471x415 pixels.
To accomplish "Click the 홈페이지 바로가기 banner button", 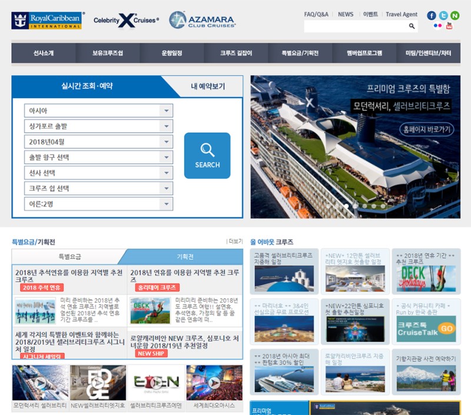I will pos(426,129).
